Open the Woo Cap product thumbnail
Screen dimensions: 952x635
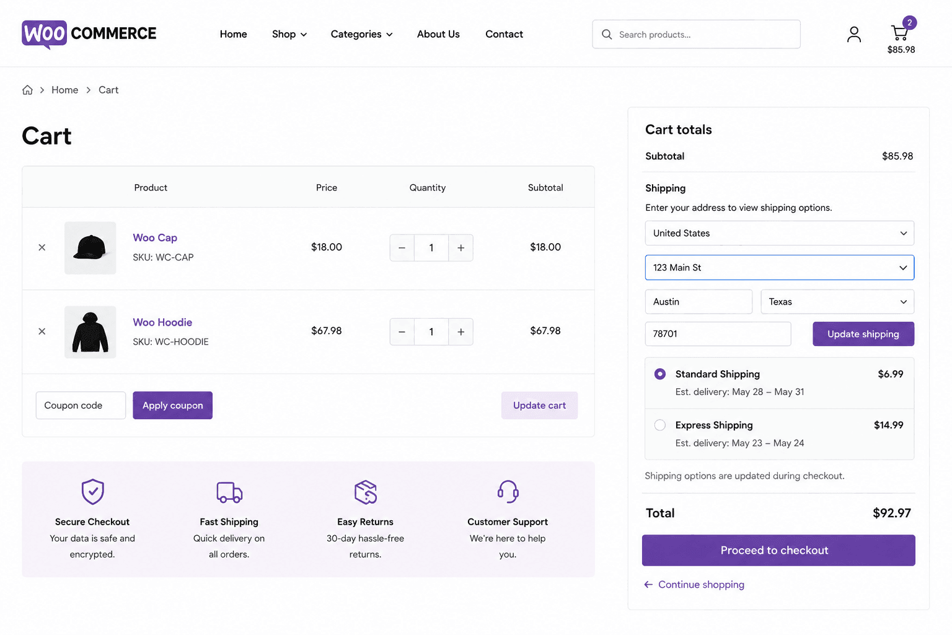pyautogui.click(x=90, y=248)
